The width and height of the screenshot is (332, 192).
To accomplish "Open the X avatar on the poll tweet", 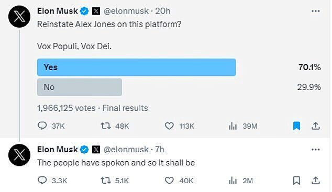I will 19,17.
